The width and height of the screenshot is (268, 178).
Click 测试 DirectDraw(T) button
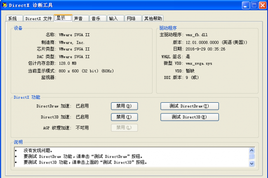point(190,106)
